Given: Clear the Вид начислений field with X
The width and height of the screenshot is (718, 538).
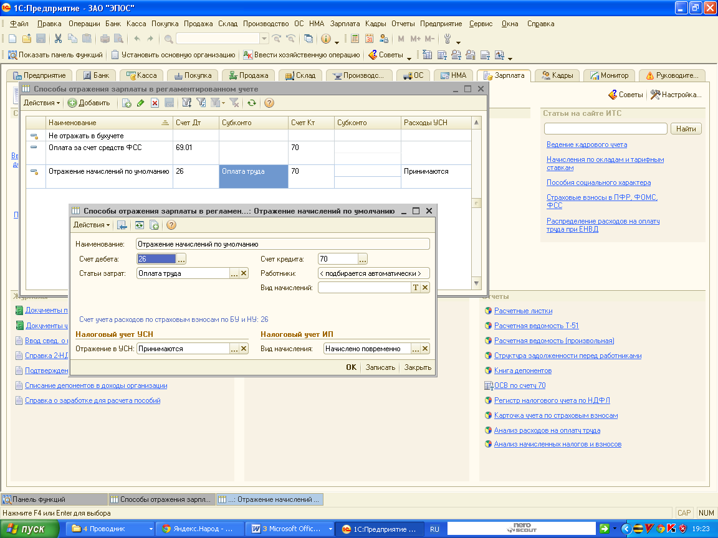Looking at the screenshot, I should (x=425, y=288).
